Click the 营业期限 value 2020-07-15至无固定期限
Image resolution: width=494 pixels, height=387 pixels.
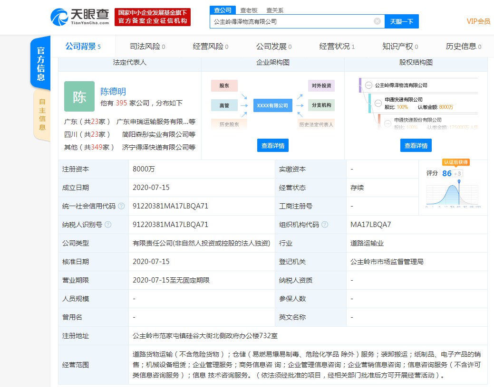(171, 280)
